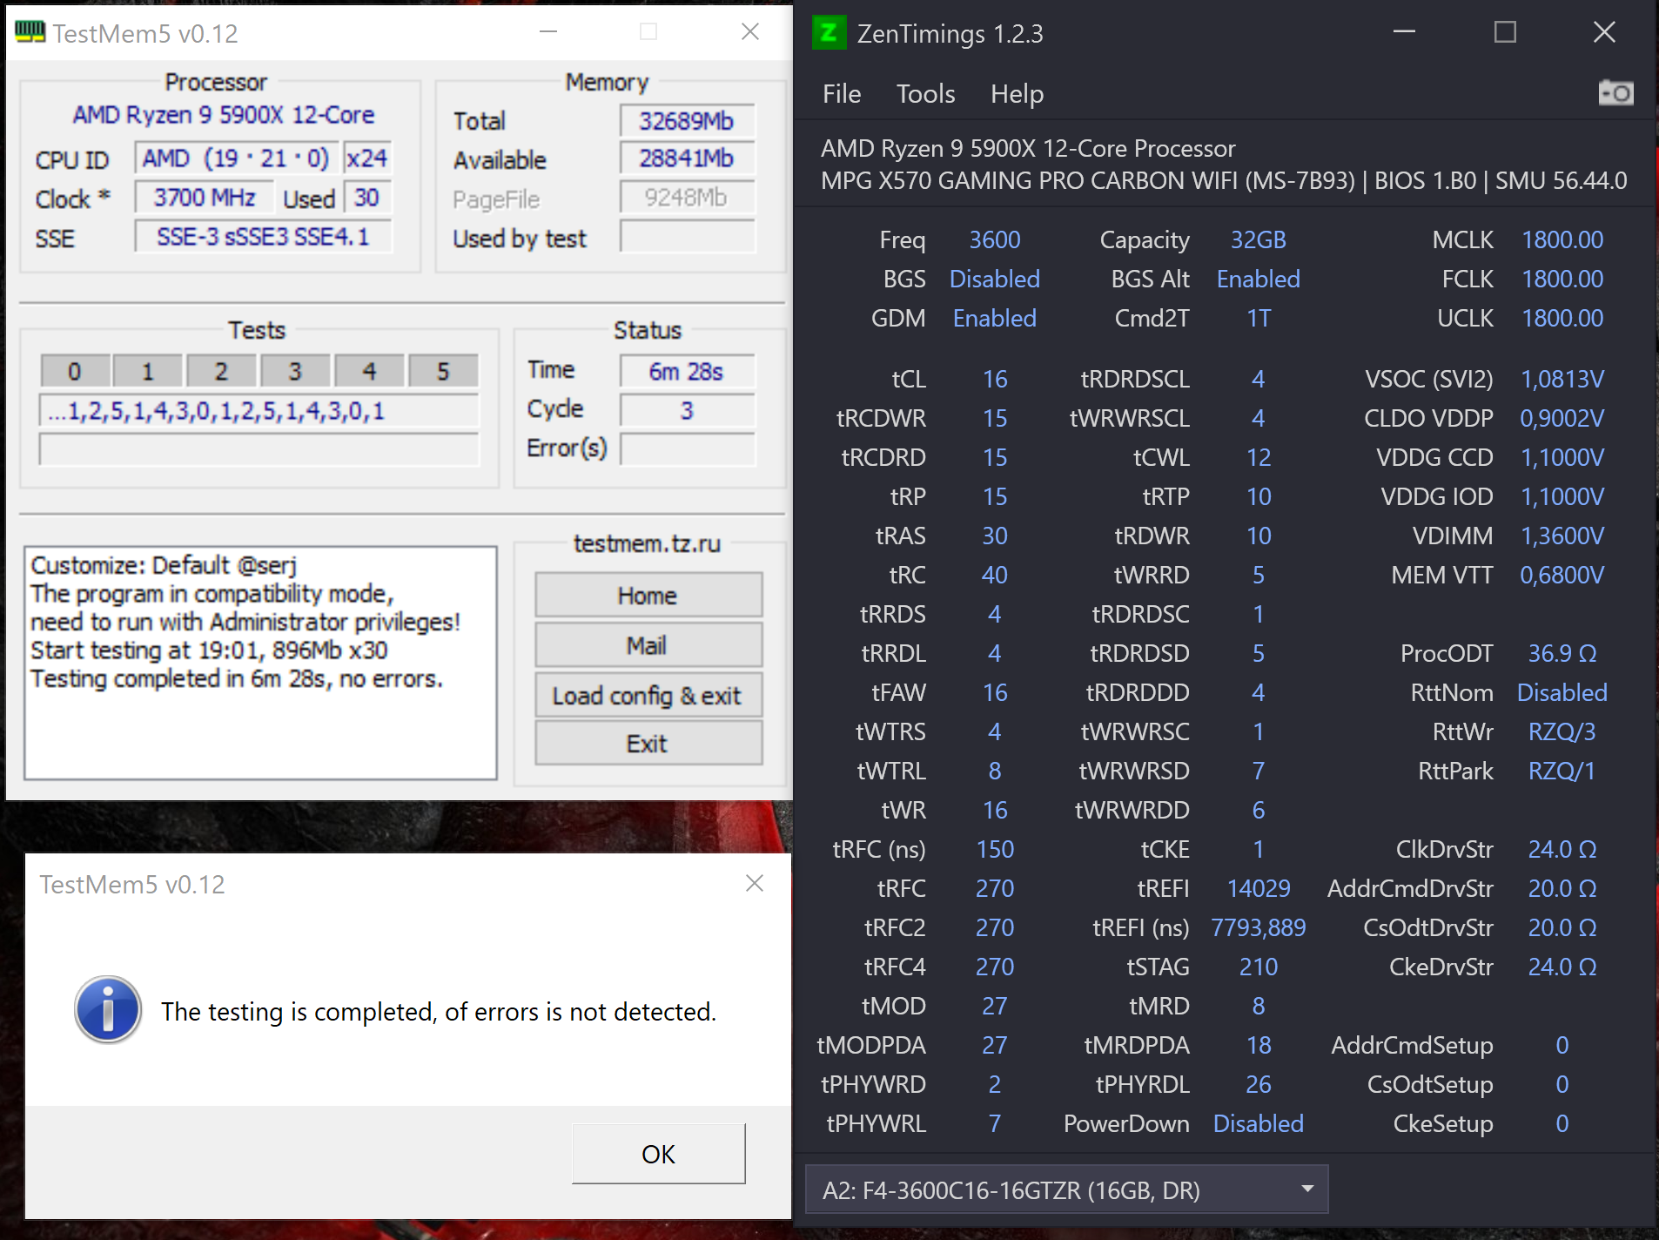Open the ZenTimings Tools menu

pos(925,93)
